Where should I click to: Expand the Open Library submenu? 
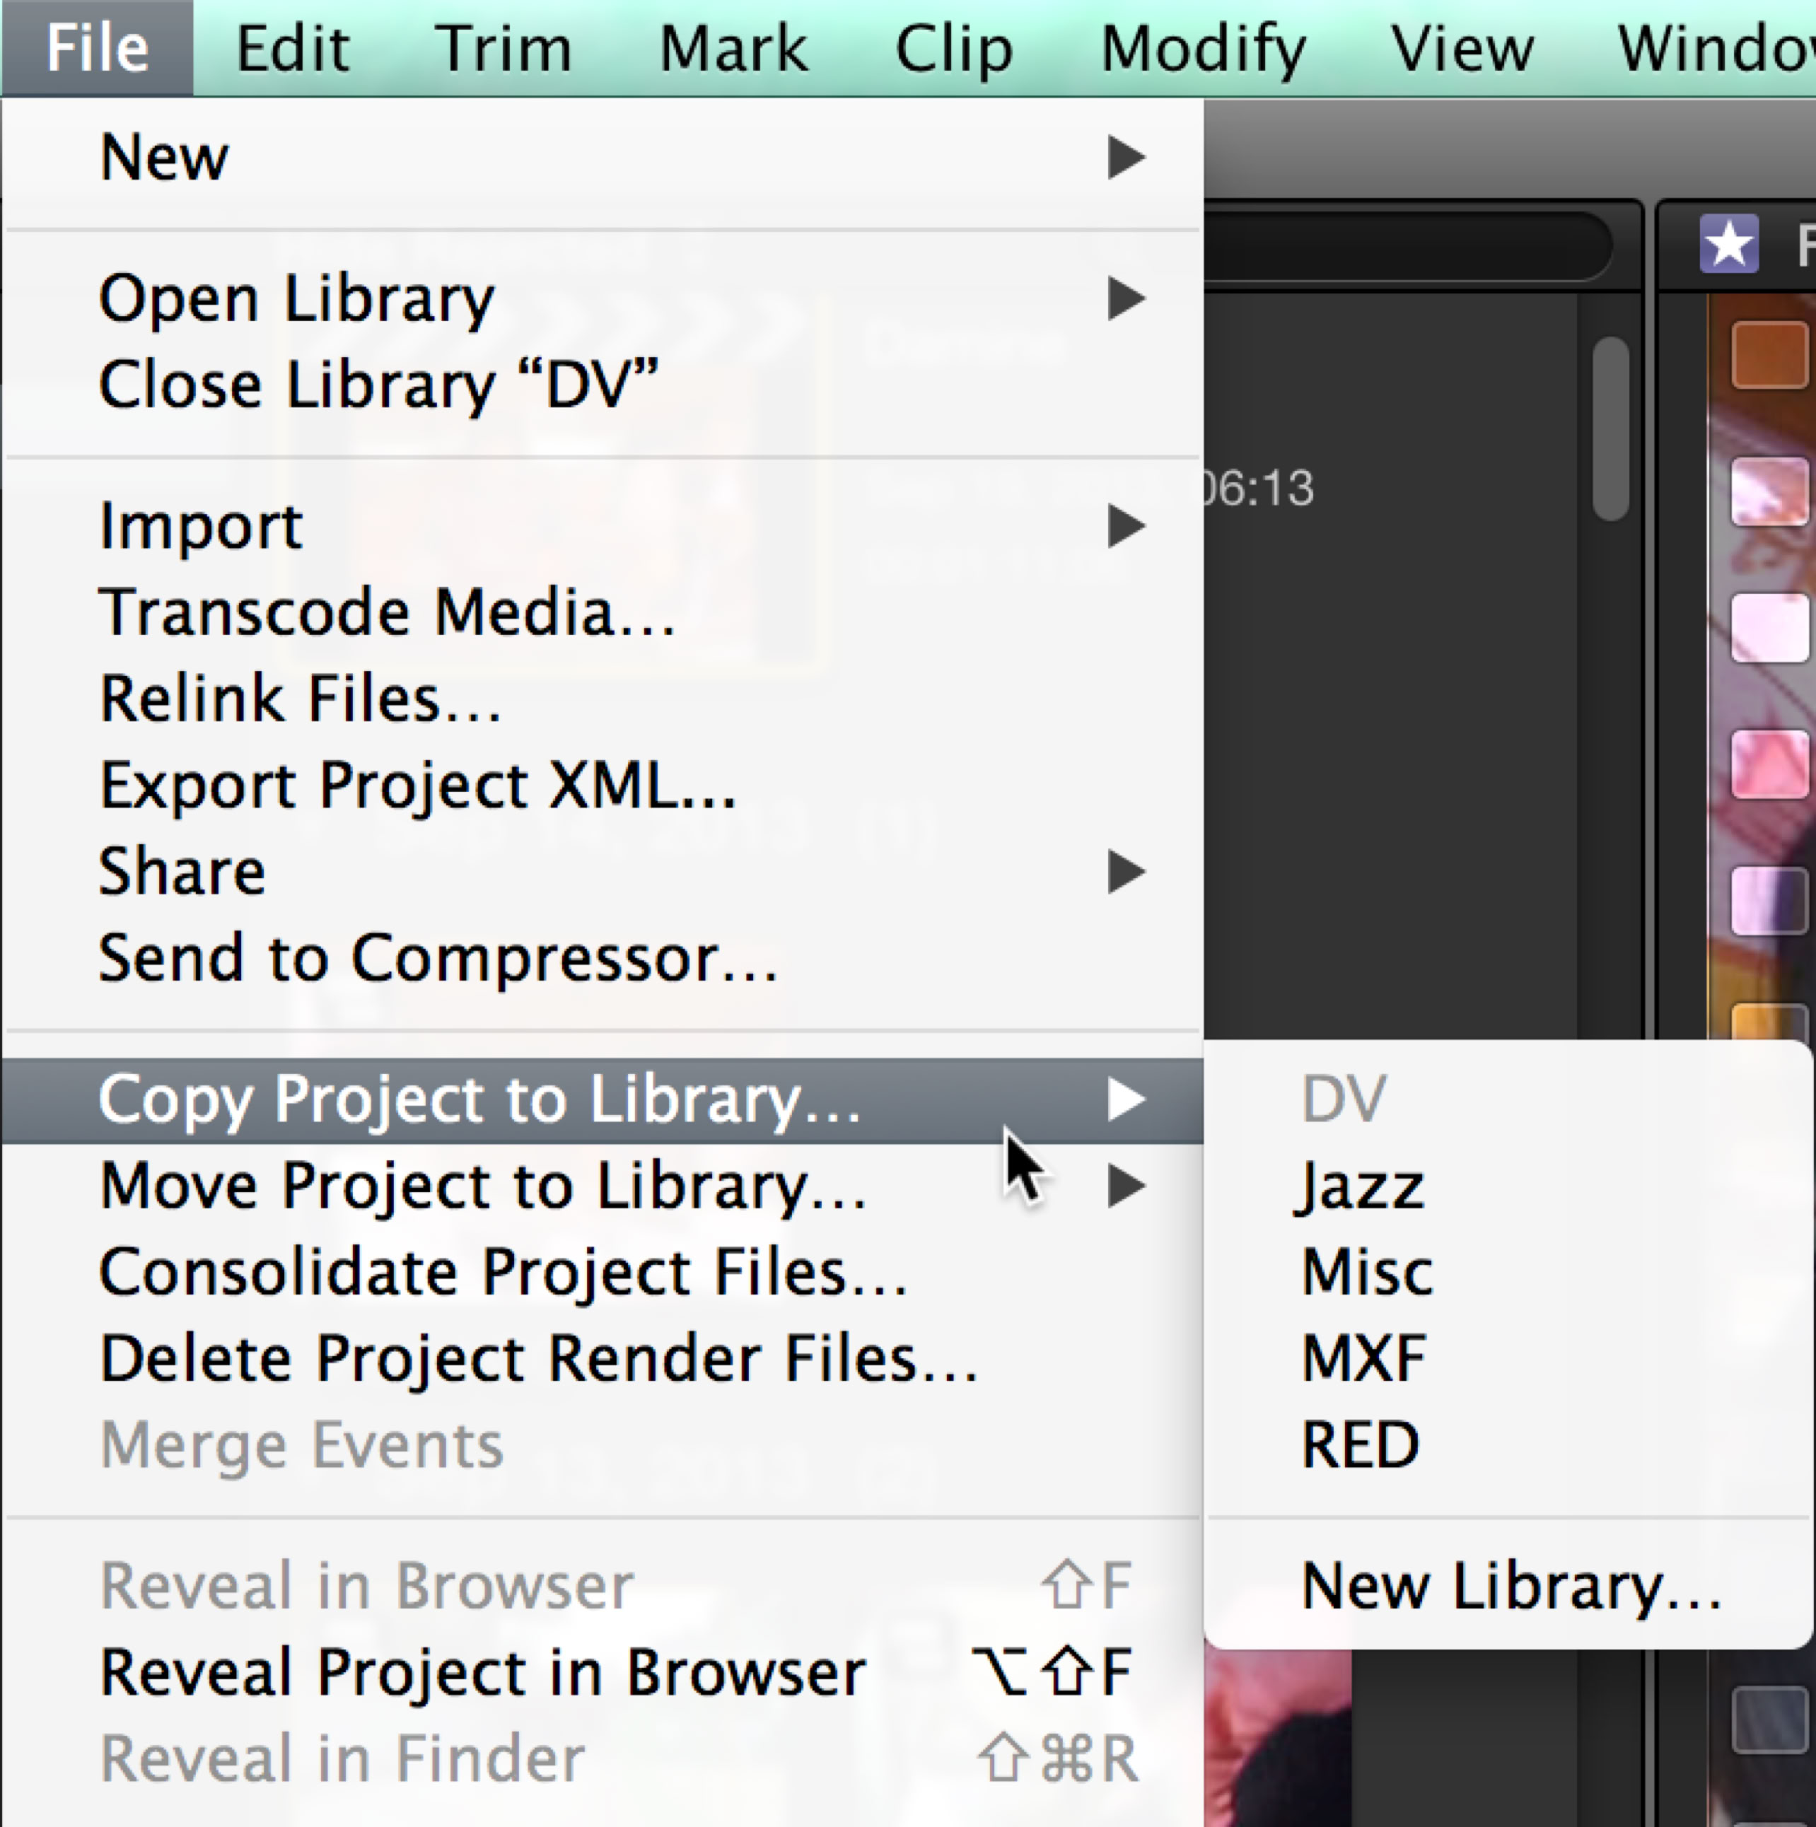pos(1126,299)
